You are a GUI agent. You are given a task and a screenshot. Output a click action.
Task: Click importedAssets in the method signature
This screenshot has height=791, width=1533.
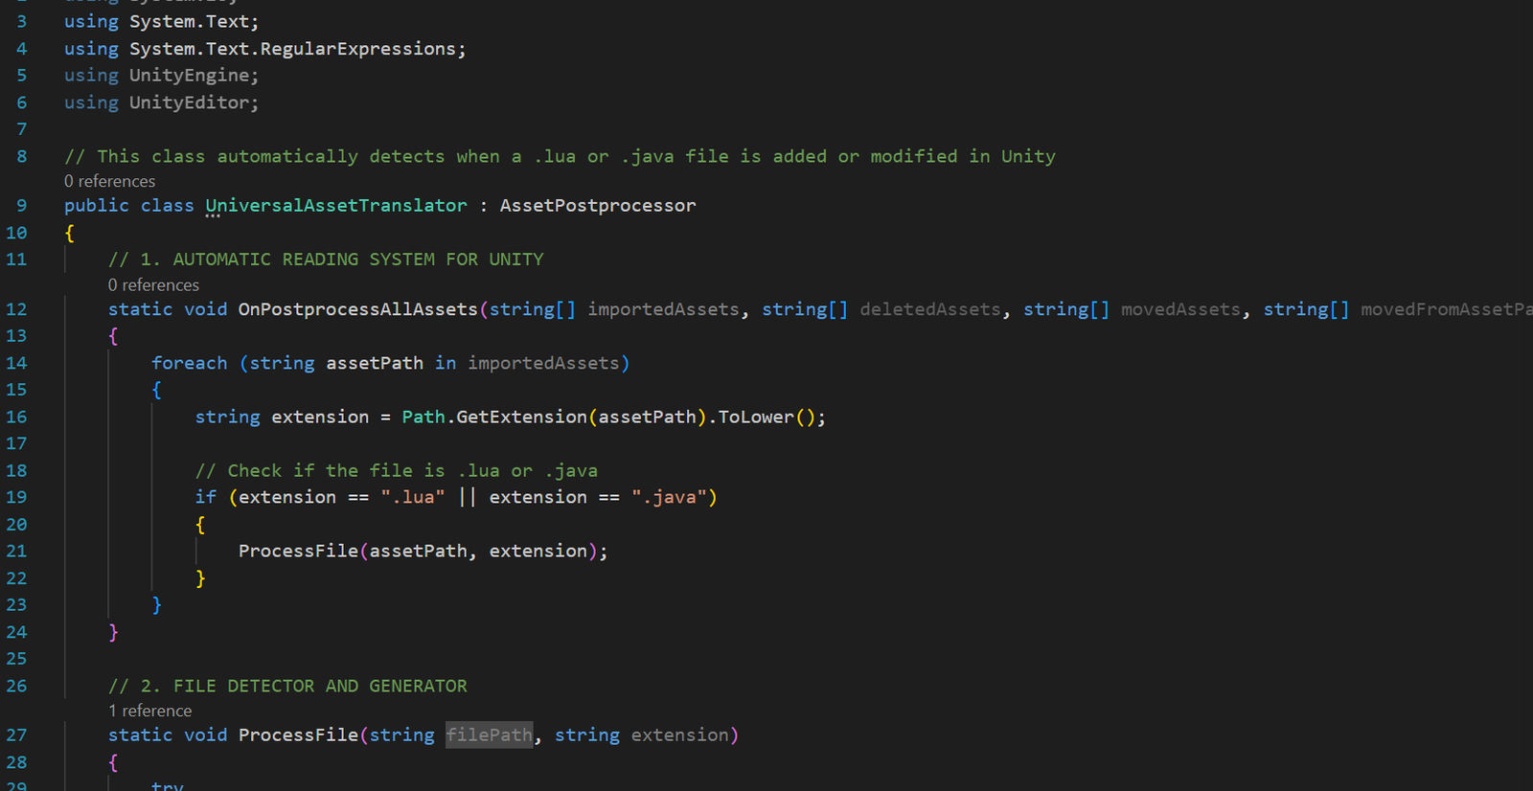[x=663, y=309]
